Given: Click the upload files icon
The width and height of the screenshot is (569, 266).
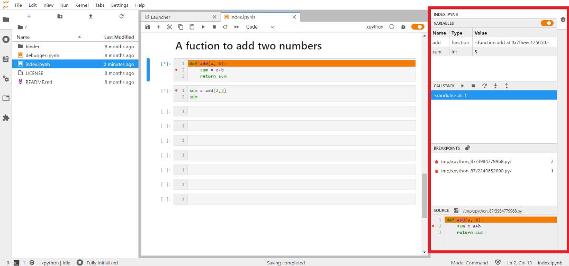Looking at the screenshot, I should coord(91,16).
